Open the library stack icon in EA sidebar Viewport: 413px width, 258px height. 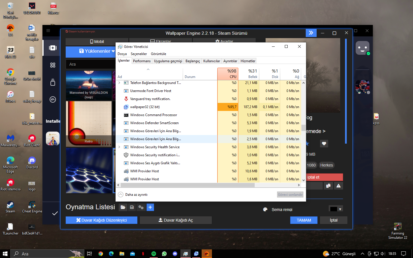(x=53, y=82)
